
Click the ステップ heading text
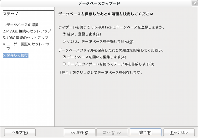[11, 14]
